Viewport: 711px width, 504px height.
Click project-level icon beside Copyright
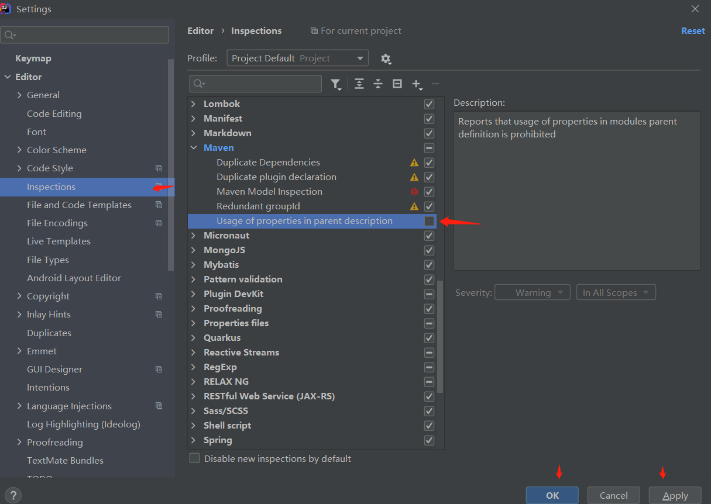[x=159, y=296]
